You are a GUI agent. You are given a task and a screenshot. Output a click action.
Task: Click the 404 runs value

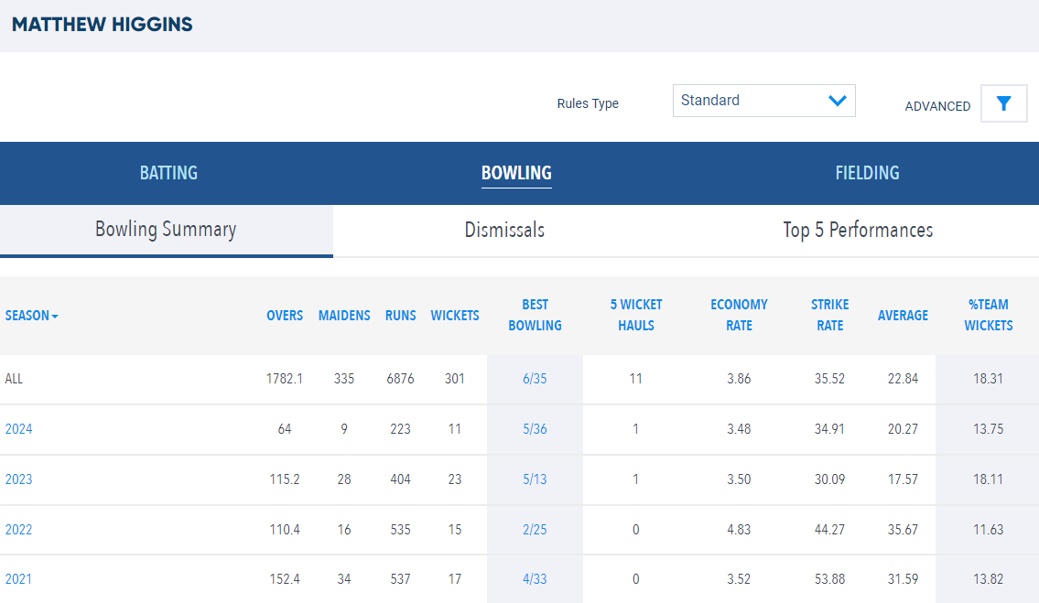coord(400,479)
